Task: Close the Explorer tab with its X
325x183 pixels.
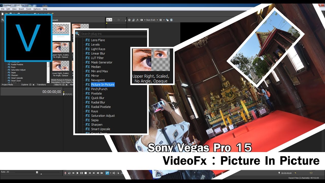Action: pos(34,85)
